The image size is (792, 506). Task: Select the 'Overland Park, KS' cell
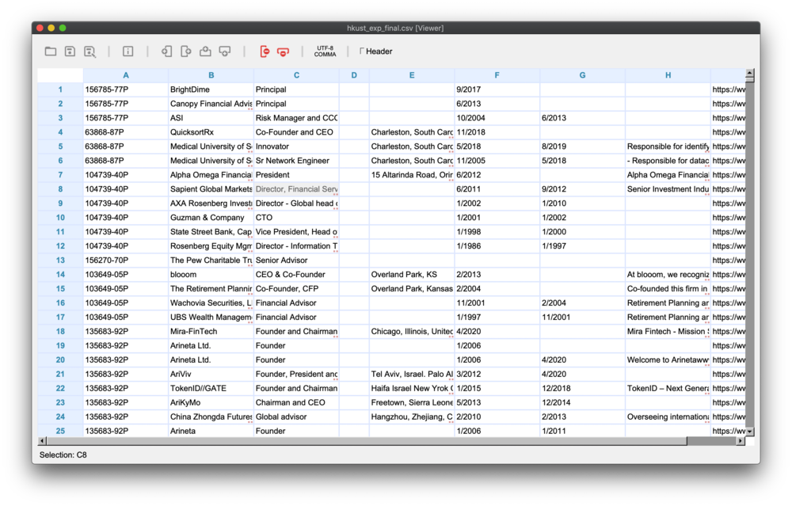[412, 274]
